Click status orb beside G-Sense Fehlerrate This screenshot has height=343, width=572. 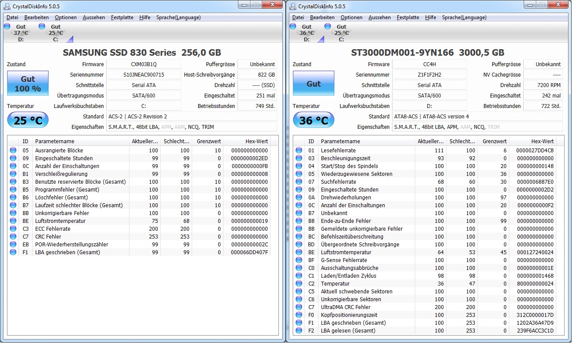tap(299, 260)
